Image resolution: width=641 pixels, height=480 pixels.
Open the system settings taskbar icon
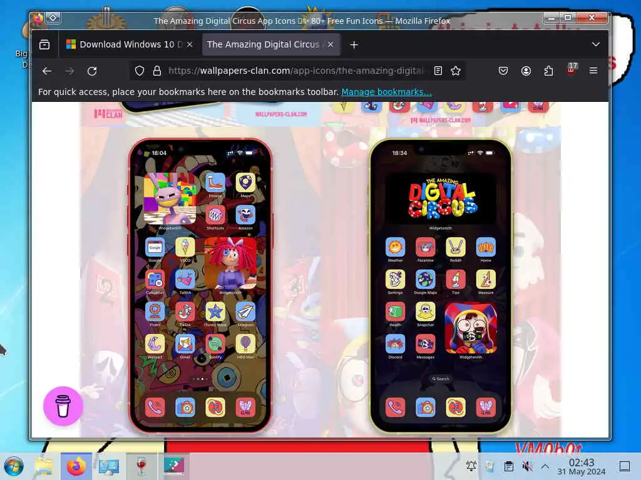109,466
